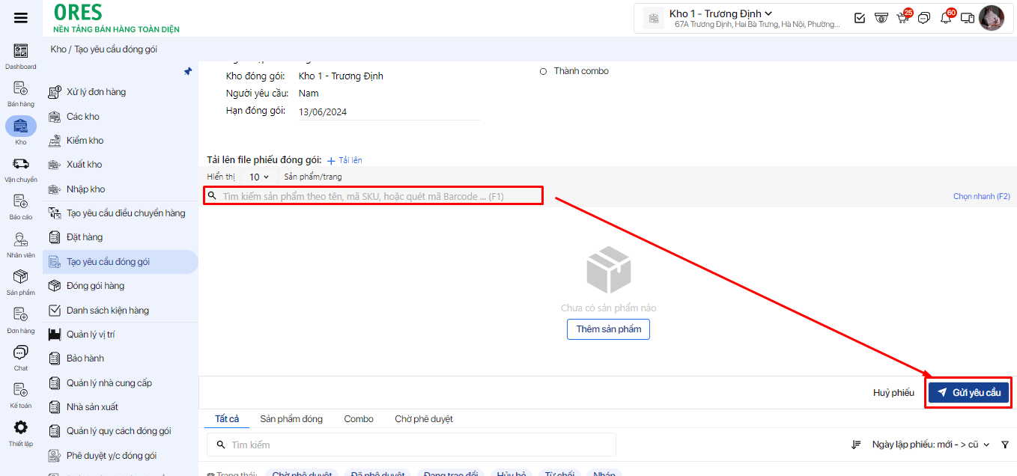Expand the Hiển thị 10 page-size dropdown

tap(259, 177)
